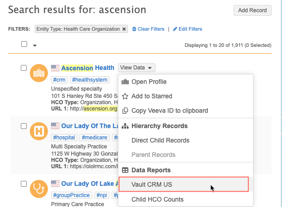Open the bulk selection dropdown arrow
Image resolution: width=282 pixels, height=207 pixels.
[x=35, y=45]
